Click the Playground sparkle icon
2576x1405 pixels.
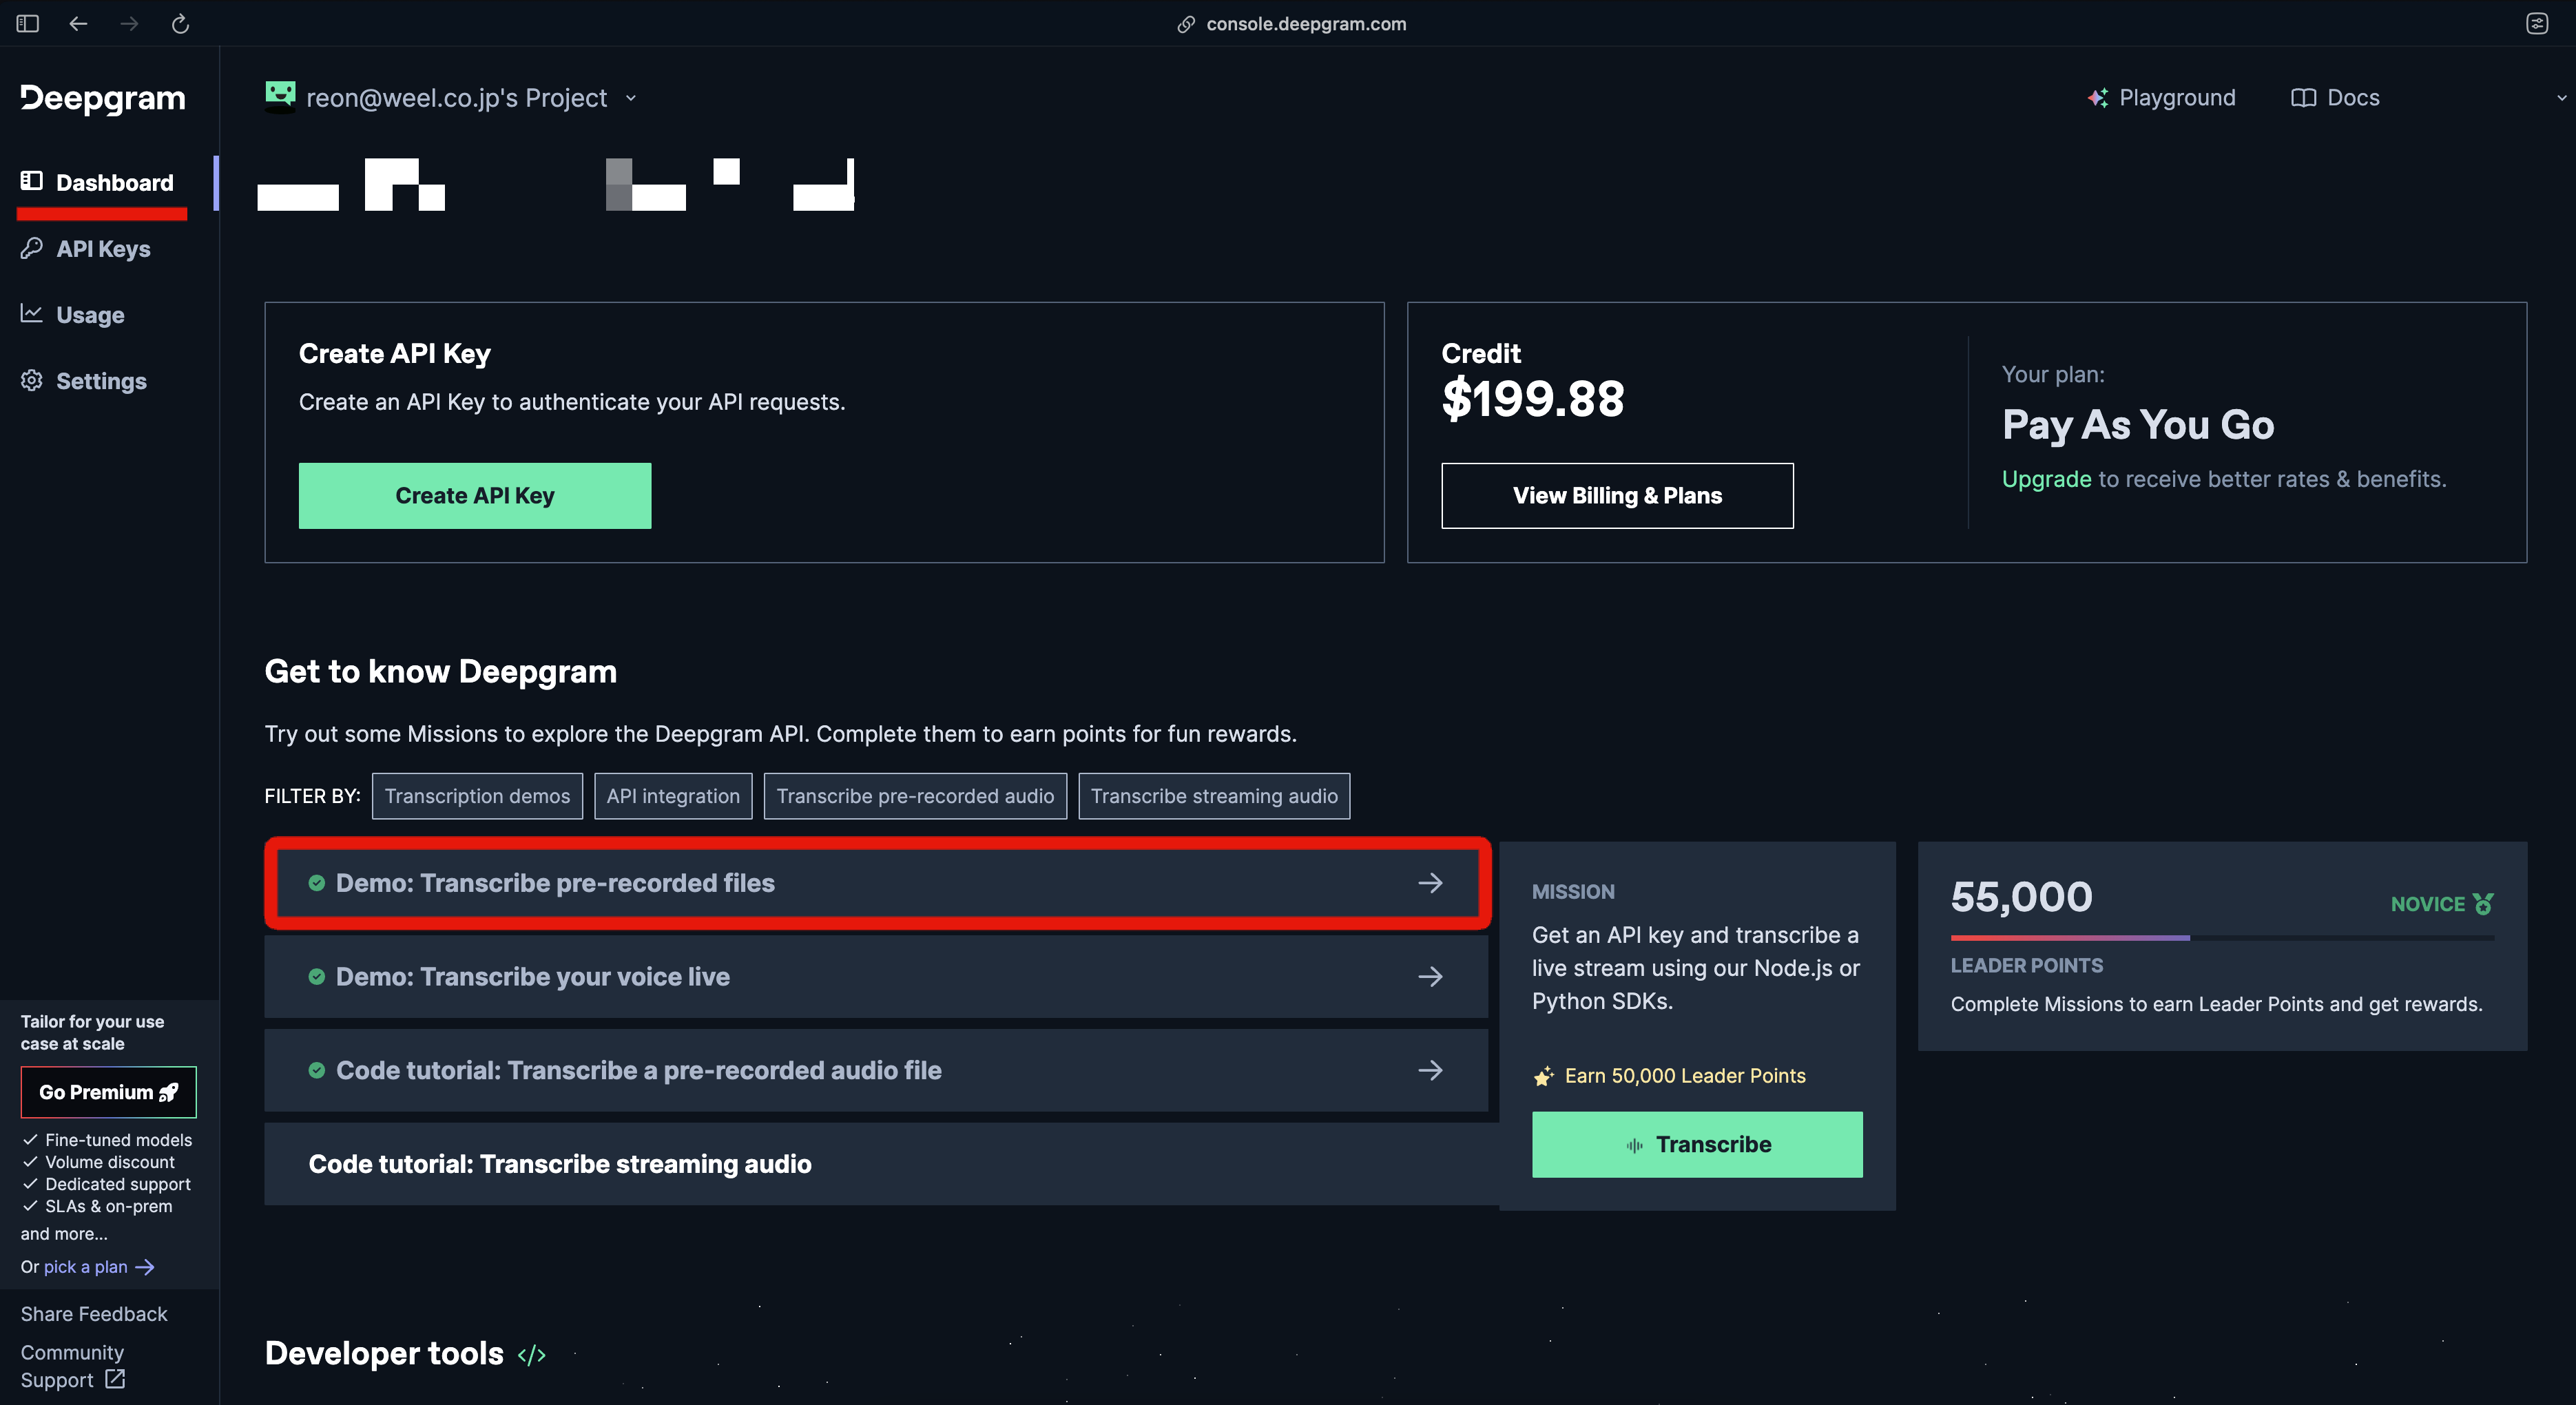[x=2098, y=98]
